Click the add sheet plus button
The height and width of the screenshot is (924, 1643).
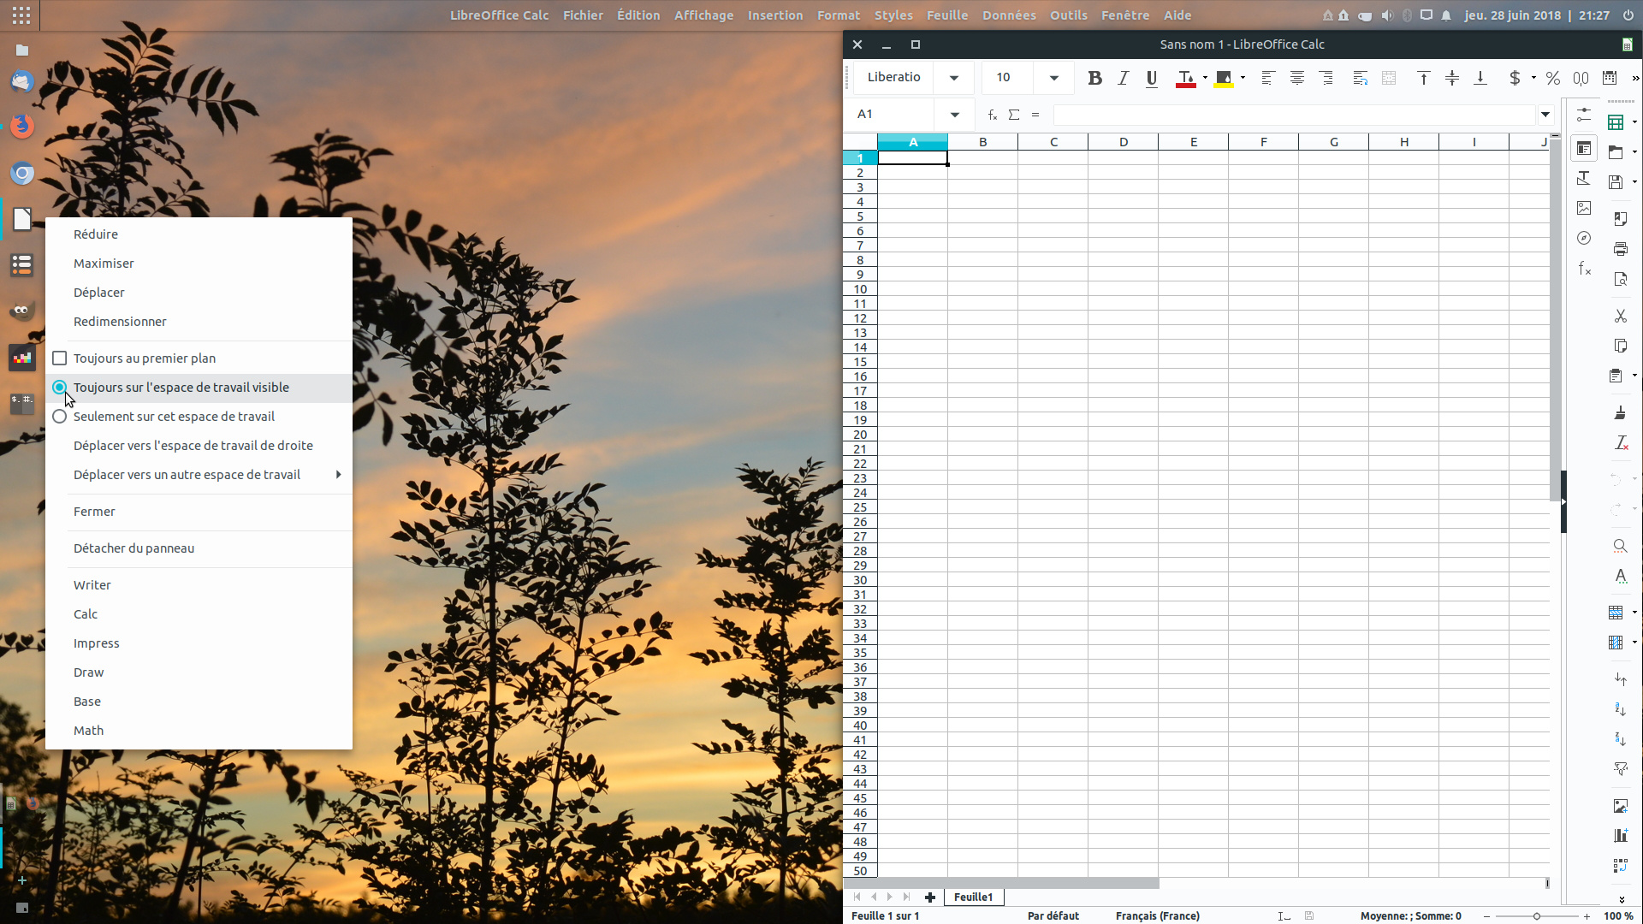930,897
